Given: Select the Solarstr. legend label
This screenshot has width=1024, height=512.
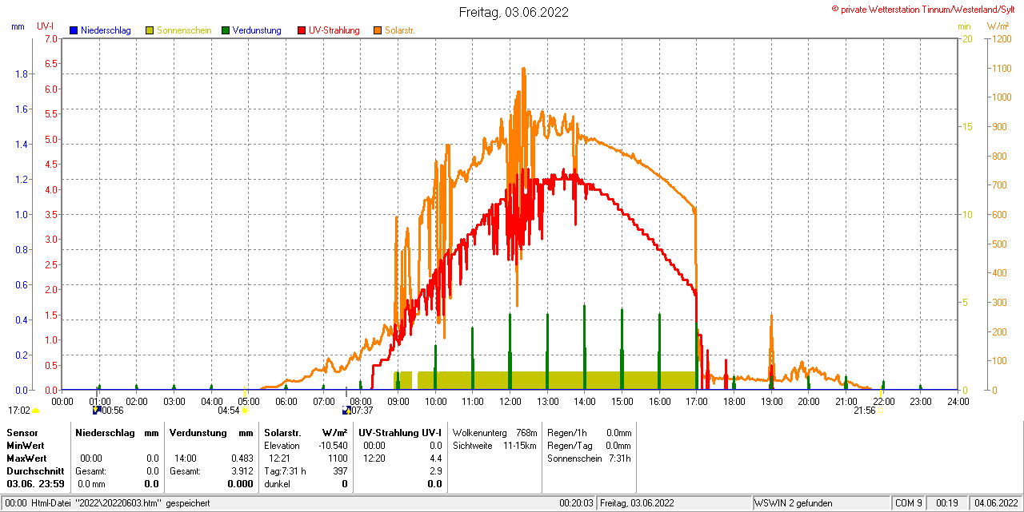Looking at the screenshot, I should pos(399,30).
